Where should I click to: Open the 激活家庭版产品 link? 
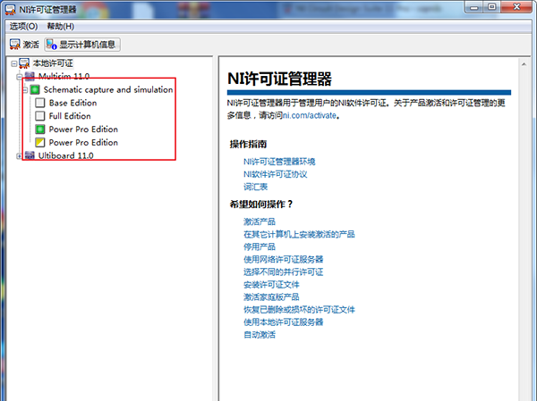click(x=271, y=297)
